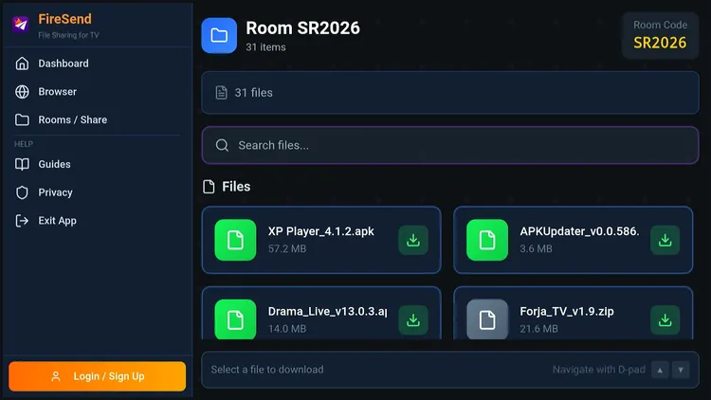Click the Room Code SR2026 badge

coord(660,35)
